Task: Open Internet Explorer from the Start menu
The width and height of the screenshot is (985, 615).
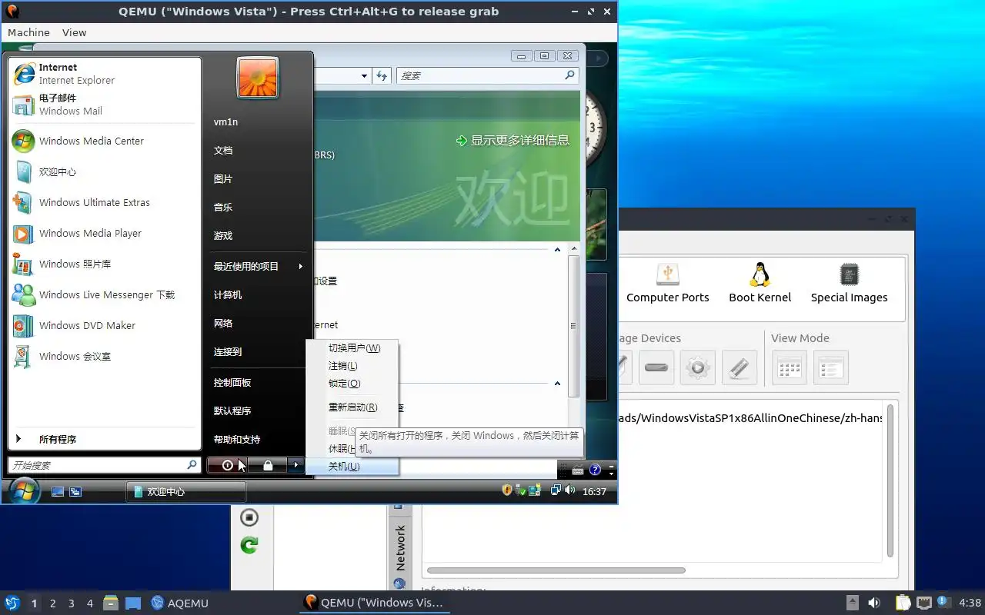Action: click(104, 74)
